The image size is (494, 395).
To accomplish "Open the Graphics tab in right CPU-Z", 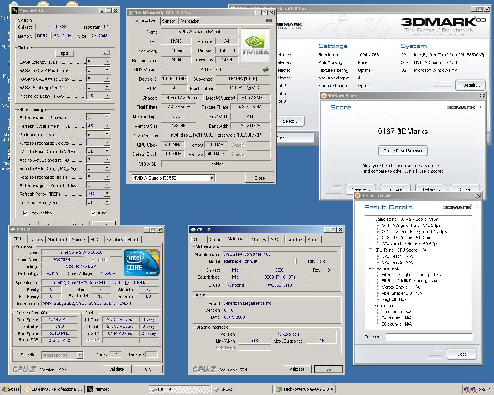I will pos(295,240).
